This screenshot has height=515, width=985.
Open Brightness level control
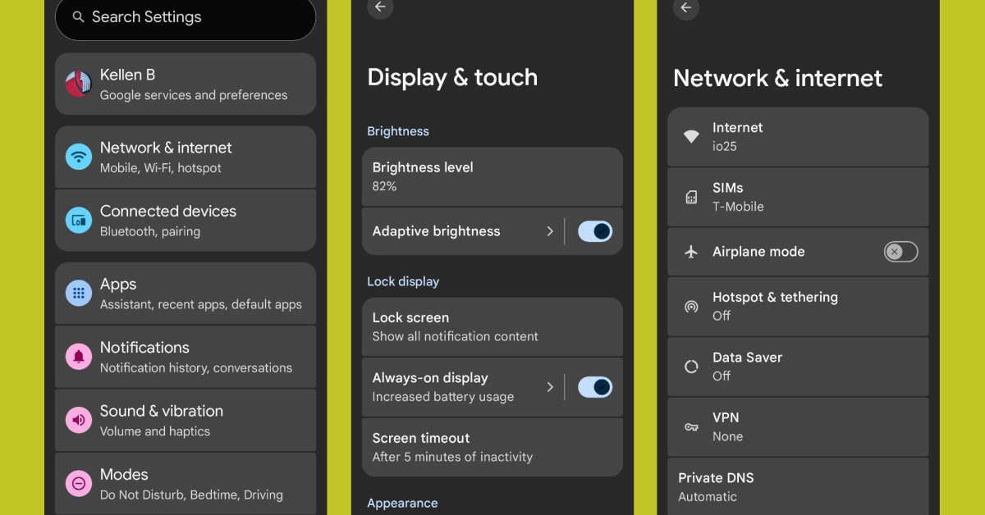(492, 176)
